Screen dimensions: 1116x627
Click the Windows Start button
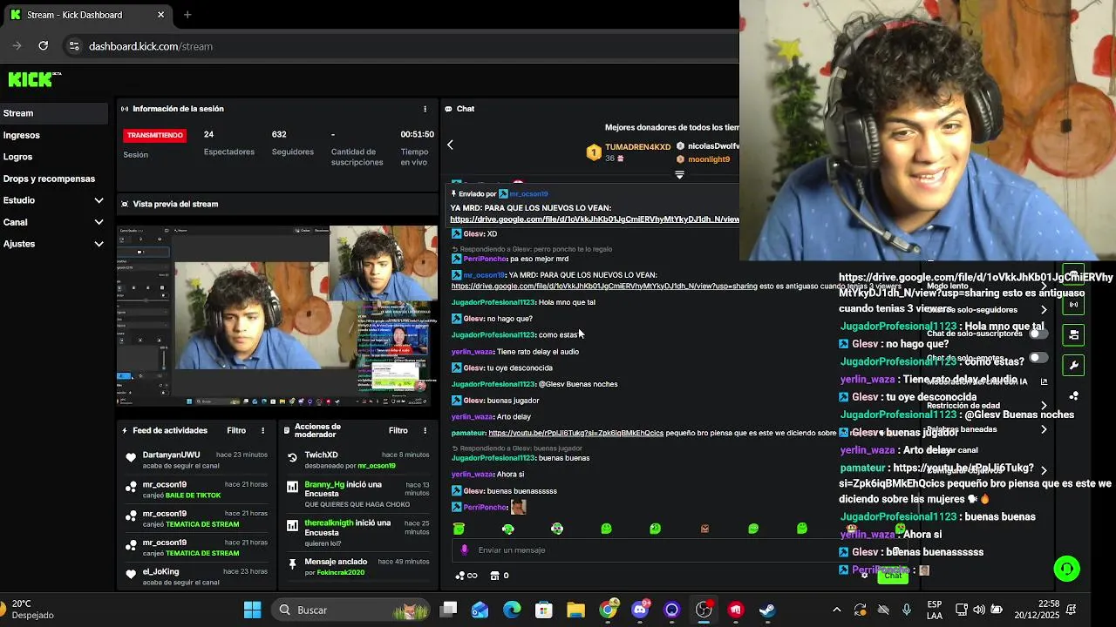[252, 610]
